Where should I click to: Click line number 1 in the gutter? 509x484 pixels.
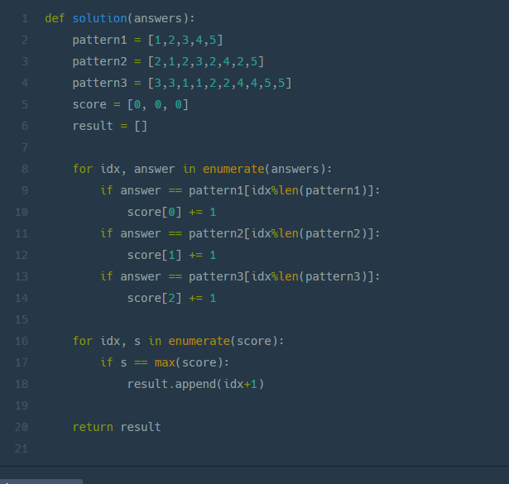[25, 18]
